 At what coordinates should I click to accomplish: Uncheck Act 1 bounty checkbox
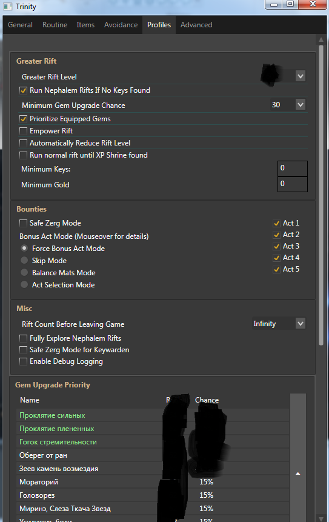(276, 223)
